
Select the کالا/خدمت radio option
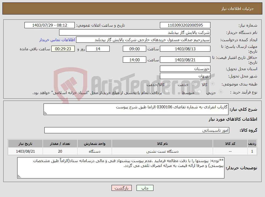click(x=169, y=84)
